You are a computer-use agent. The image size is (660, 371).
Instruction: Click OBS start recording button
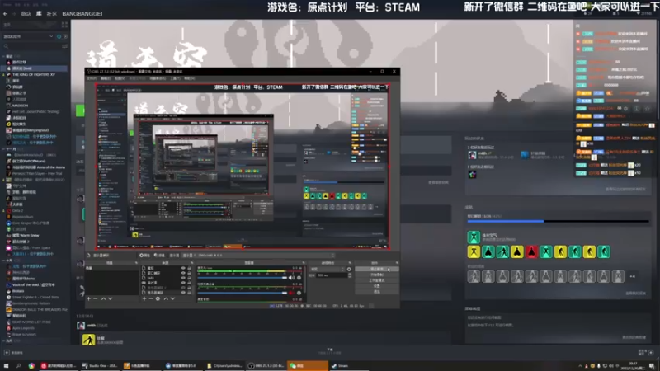pos(377,275)
